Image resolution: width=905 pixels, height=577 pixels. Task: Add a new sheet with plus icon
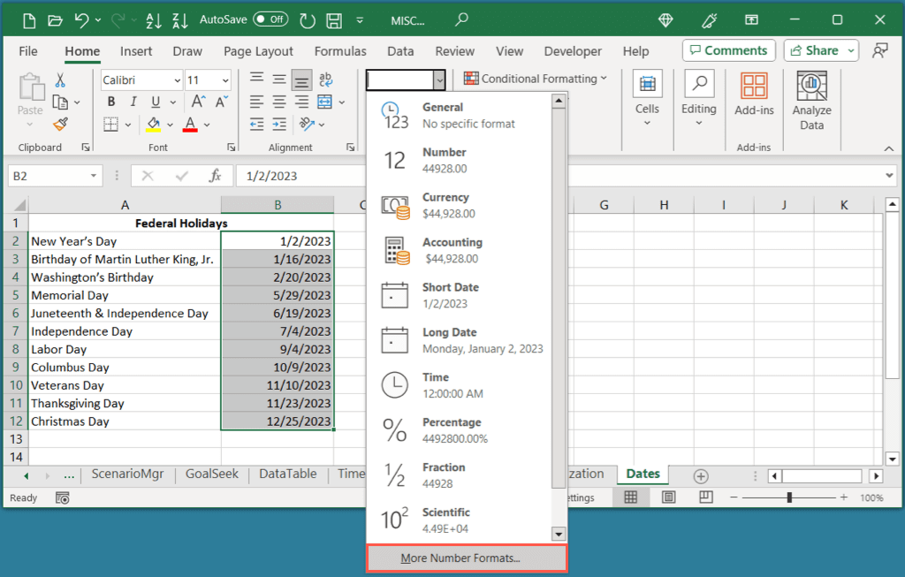pos(701,475)
